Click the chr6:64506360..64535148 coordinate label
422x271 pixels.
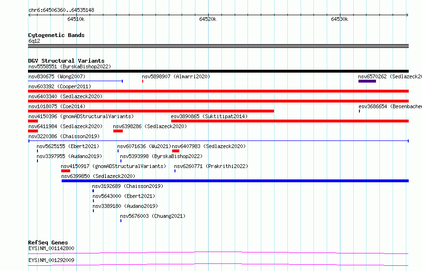(x=61, y=10)
